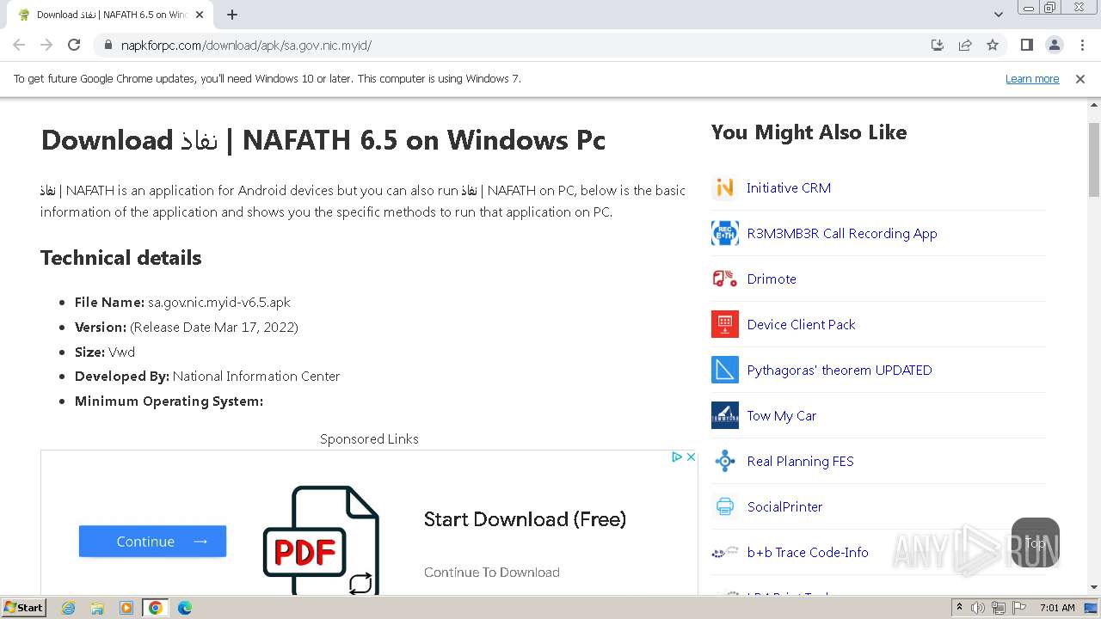Open the Tow My Car link
The width and height of the screenshot is (1101, 619).
[x=782, y=416]
